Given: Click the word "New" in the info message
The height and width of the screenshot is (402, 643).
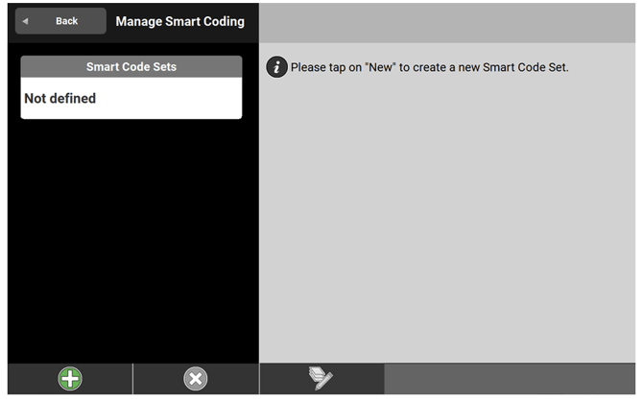Looking at the screenshot, I should click(377, 68).
